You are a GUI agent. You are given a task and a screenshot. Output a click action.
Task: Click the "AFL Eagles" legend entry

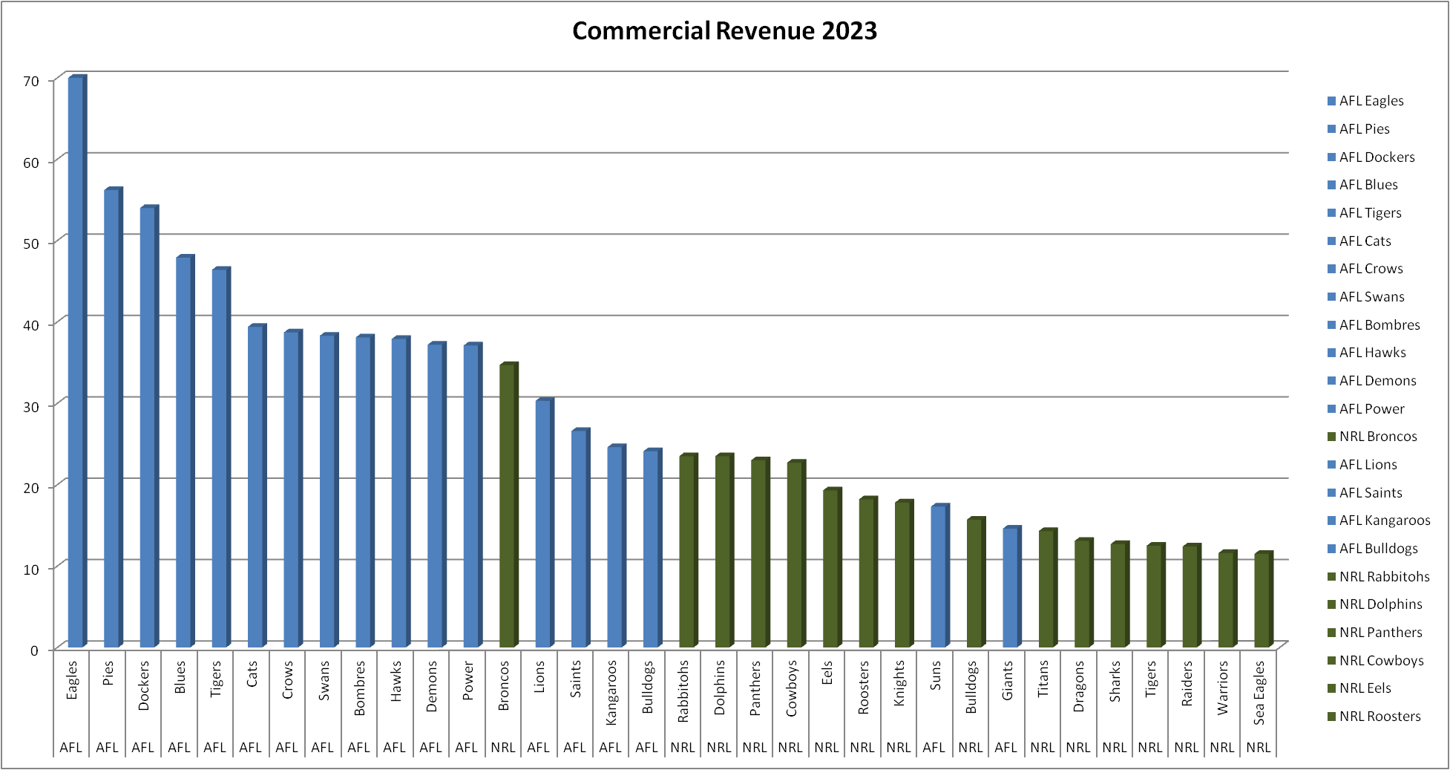1365,101
